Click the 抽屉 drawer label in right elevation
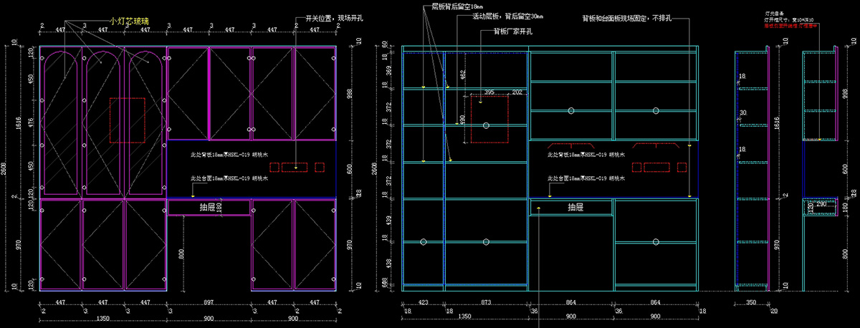 [575, 208]
